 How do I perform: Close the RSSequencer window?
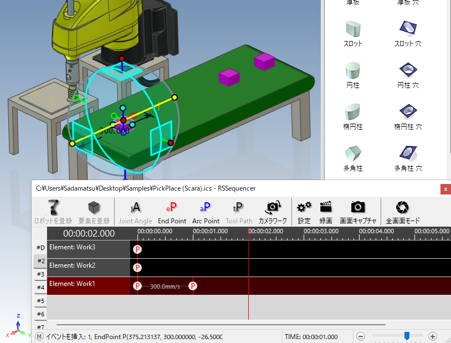445,189
